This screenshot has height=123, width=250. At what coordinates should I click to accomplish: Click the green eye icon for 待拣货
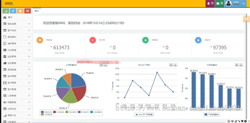(145, 40)
